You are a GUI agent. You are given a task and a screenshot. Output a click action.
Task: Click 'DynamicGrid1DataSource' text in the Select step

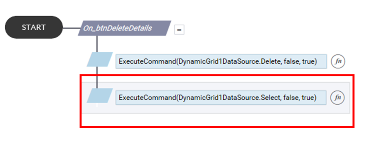click(x=218, y=98)
